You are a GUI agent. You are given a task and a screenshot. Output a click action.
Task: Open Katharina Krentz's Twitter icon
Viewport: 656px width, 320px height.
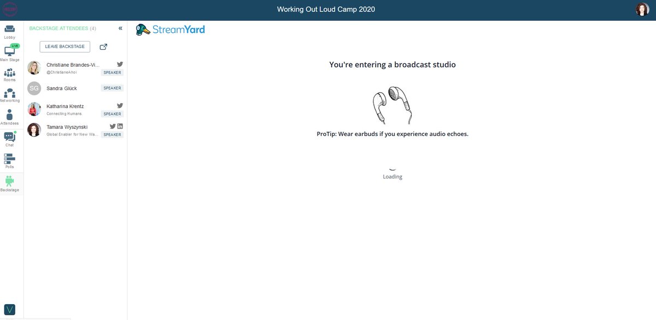[120, 105]
